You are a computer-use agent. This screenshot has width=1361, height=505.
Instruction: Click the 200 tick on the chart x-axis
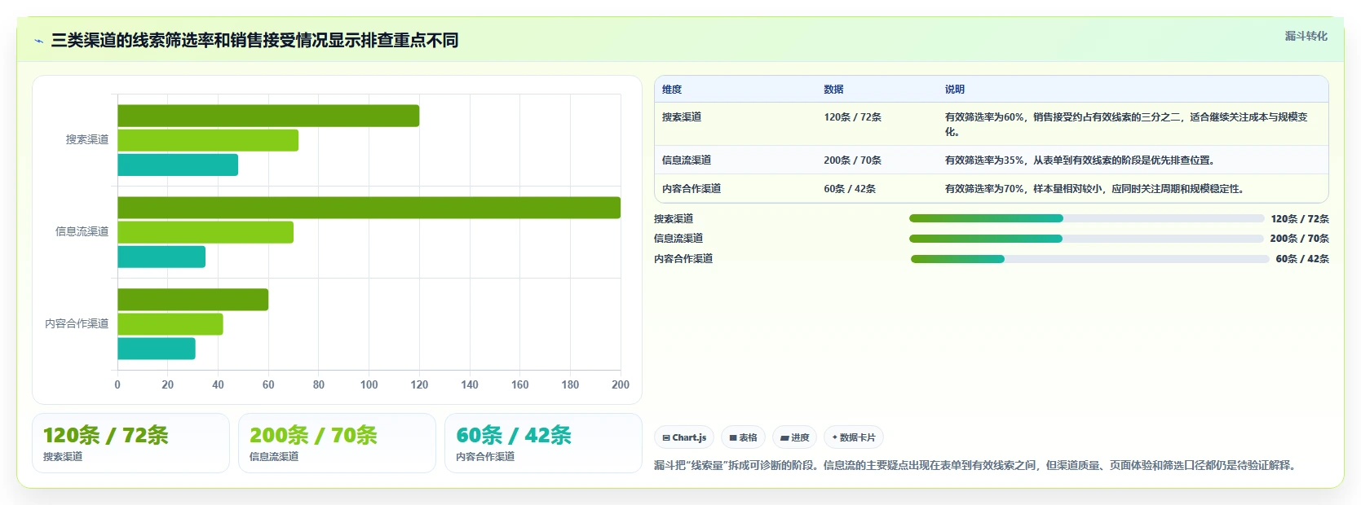pyautogui.click(x=621, y=384)
